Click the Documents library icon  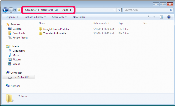10,51
